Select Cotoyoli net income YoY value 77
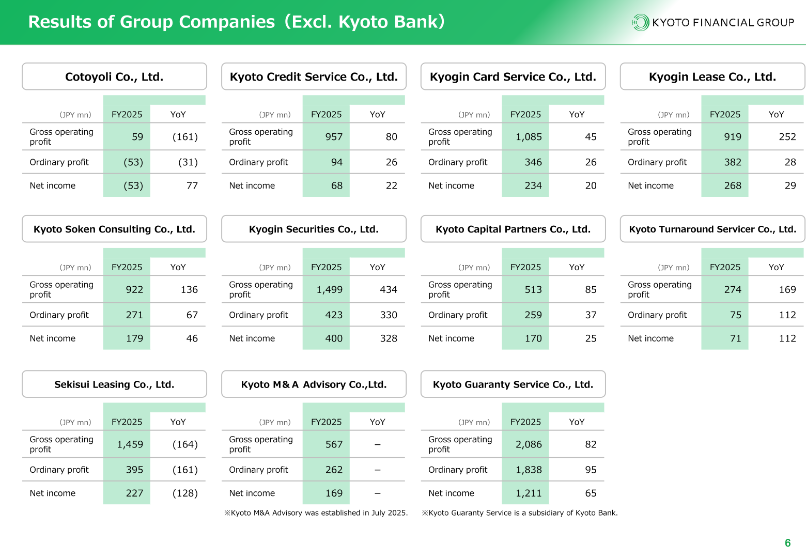806x558 pixels. [x=192, y=185]
